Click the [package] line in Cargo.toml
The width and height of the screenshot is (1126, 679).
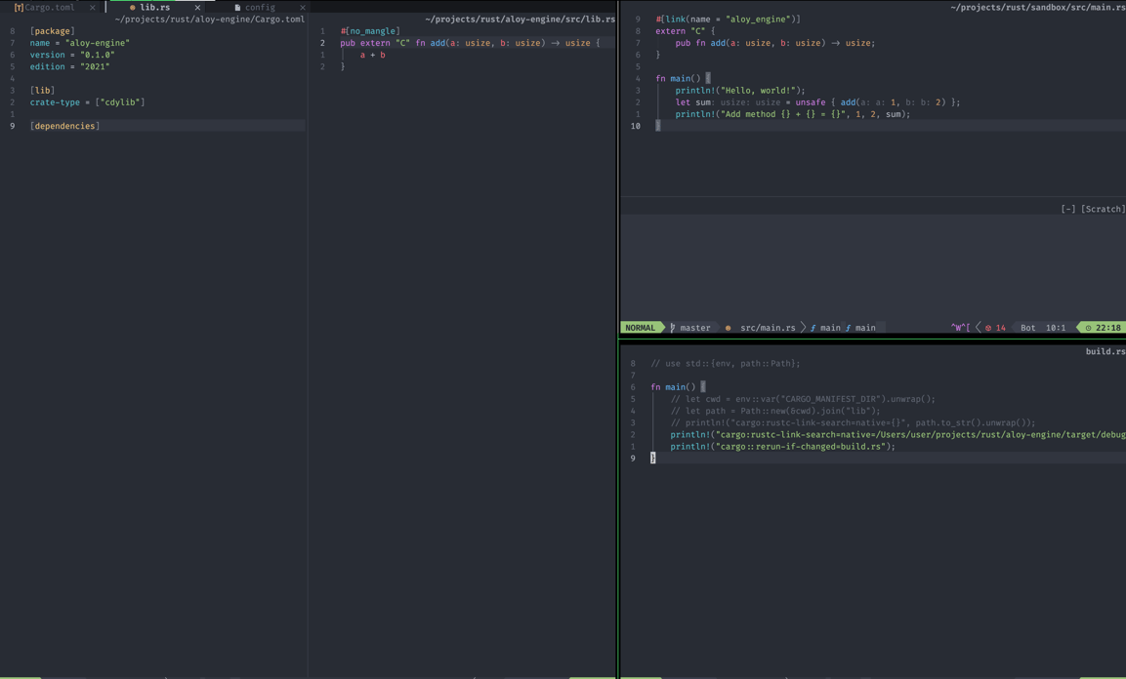52,31
